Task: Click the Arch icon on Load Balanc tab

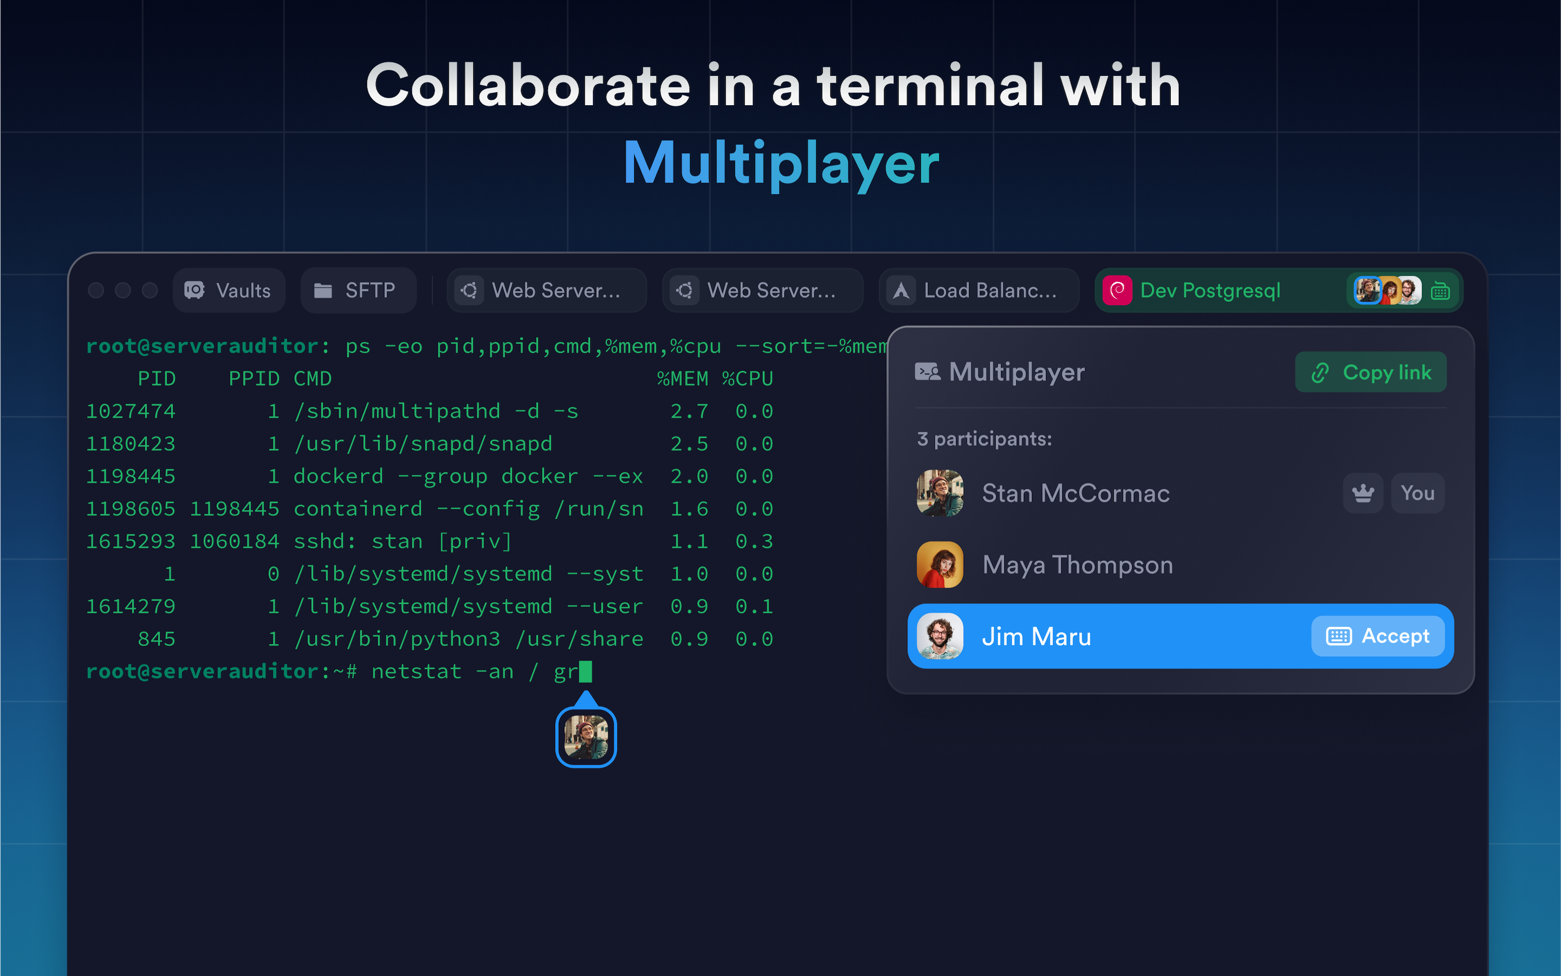Action: [x=901, y=291]
